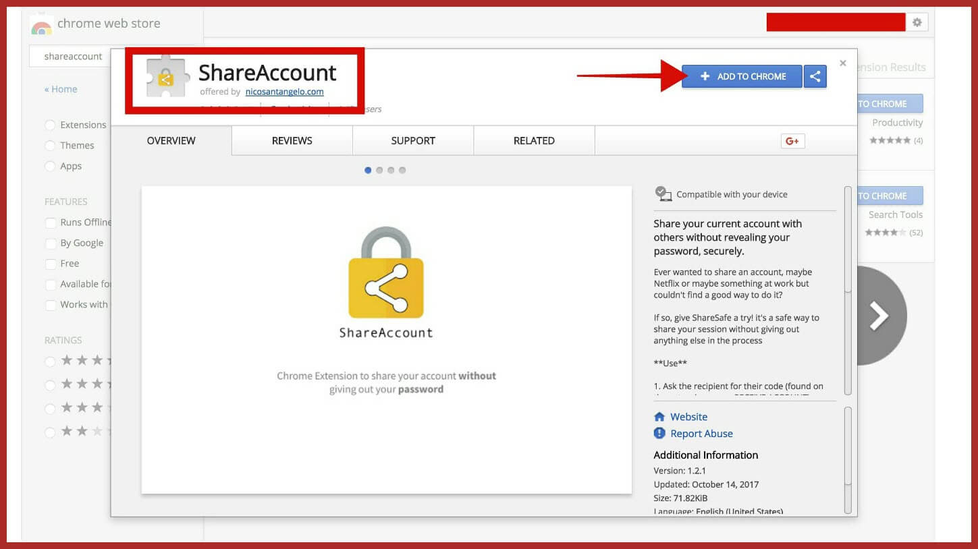
Task: Select the Themes radio button
Action: (50, 146)
